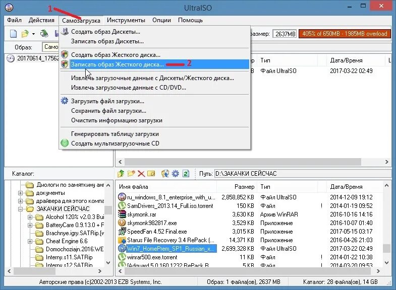This screenshot has width=396, height=290.
Task: Expand the Cheat Engine 6.6 folder
Action: (30, 241)
